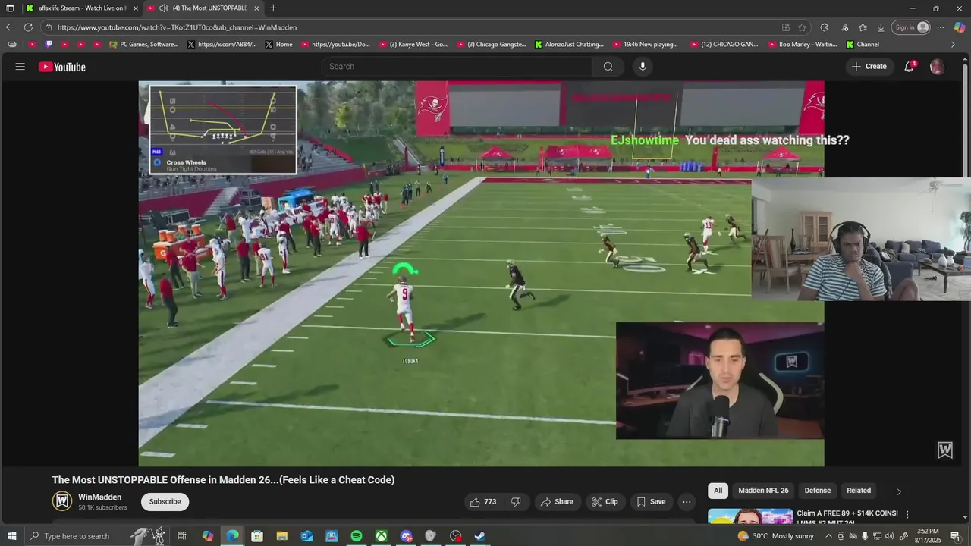The image size is (971, 546).
Task: Open Steam from the taskbar
Action: tap(480, 536)
